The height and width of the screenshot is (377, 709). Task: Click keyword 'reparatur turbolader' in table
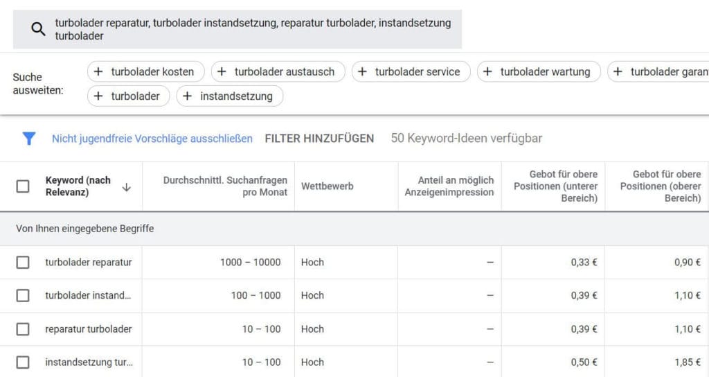89,329
